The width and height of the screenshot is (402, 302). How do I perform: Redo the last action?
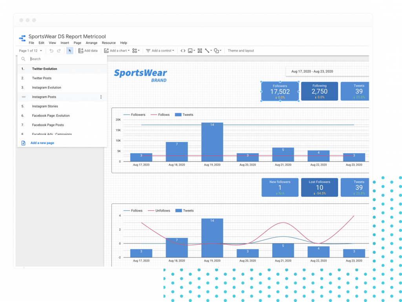pos(59,51)
